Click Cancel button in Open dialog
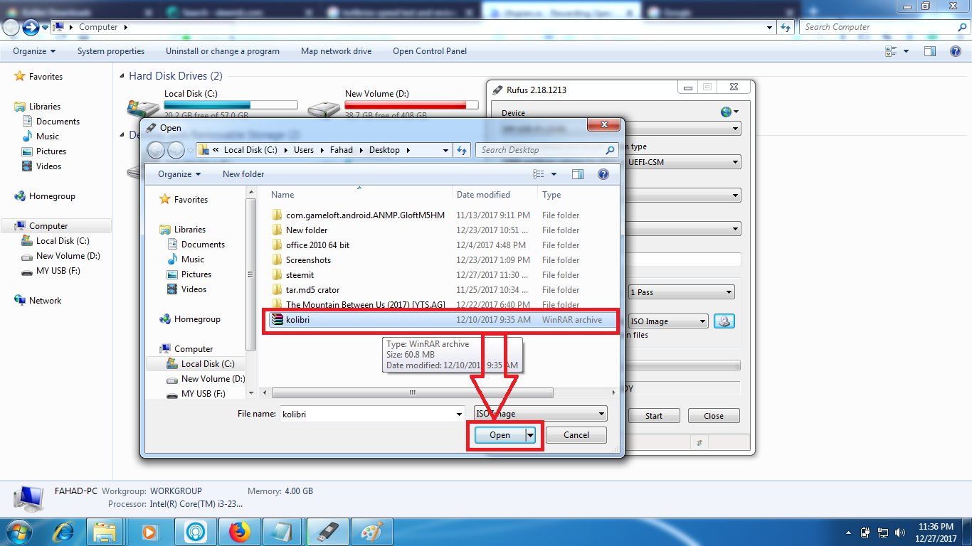Image resolution: width=972 pixels, height=546 pixels. pyautogui.click(x=576, y=435)
